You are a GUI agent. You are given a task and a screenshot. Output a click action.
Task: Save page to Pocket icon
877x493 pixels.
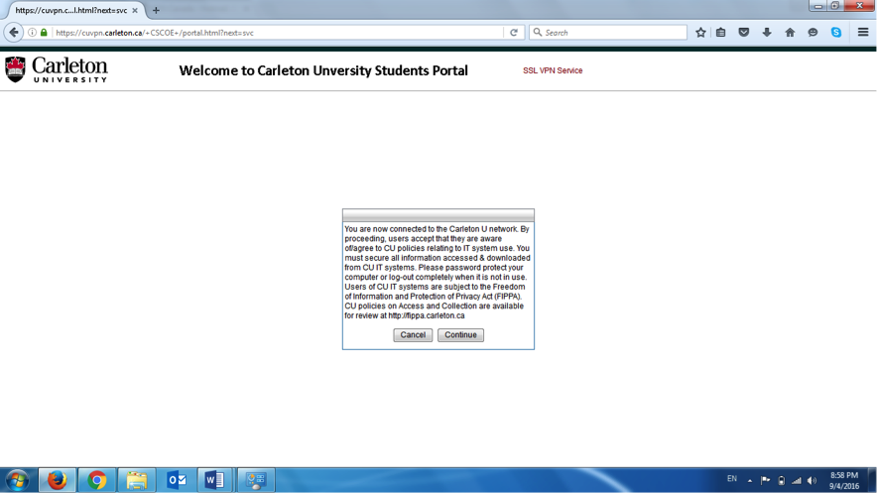click(743, 33)
